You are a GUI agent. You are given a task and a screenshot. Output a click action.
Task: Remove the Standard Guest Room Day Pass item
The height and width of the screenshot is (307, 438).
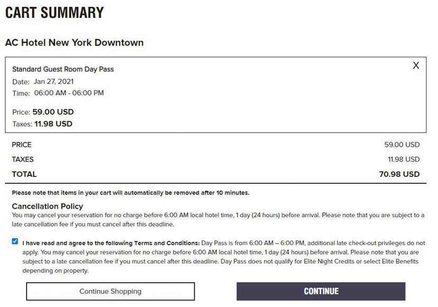(416, 65)
